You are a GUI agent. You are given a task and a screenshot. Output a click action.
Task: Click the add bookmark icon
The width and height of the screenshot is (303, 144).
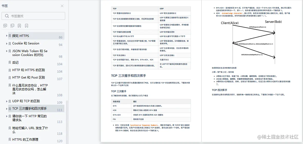(19, 25)
